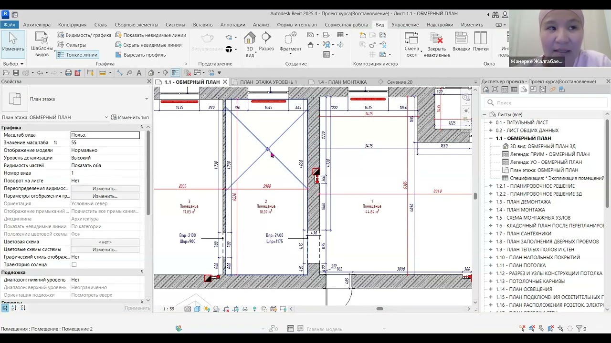Screen dimensions: 611x343
Task: Open Шаблоны видов view templates
Action: coord(42,44)
